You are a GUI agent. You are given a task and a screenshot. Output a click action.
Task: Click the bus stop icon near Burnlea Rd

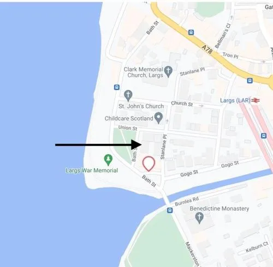(170, 210)
